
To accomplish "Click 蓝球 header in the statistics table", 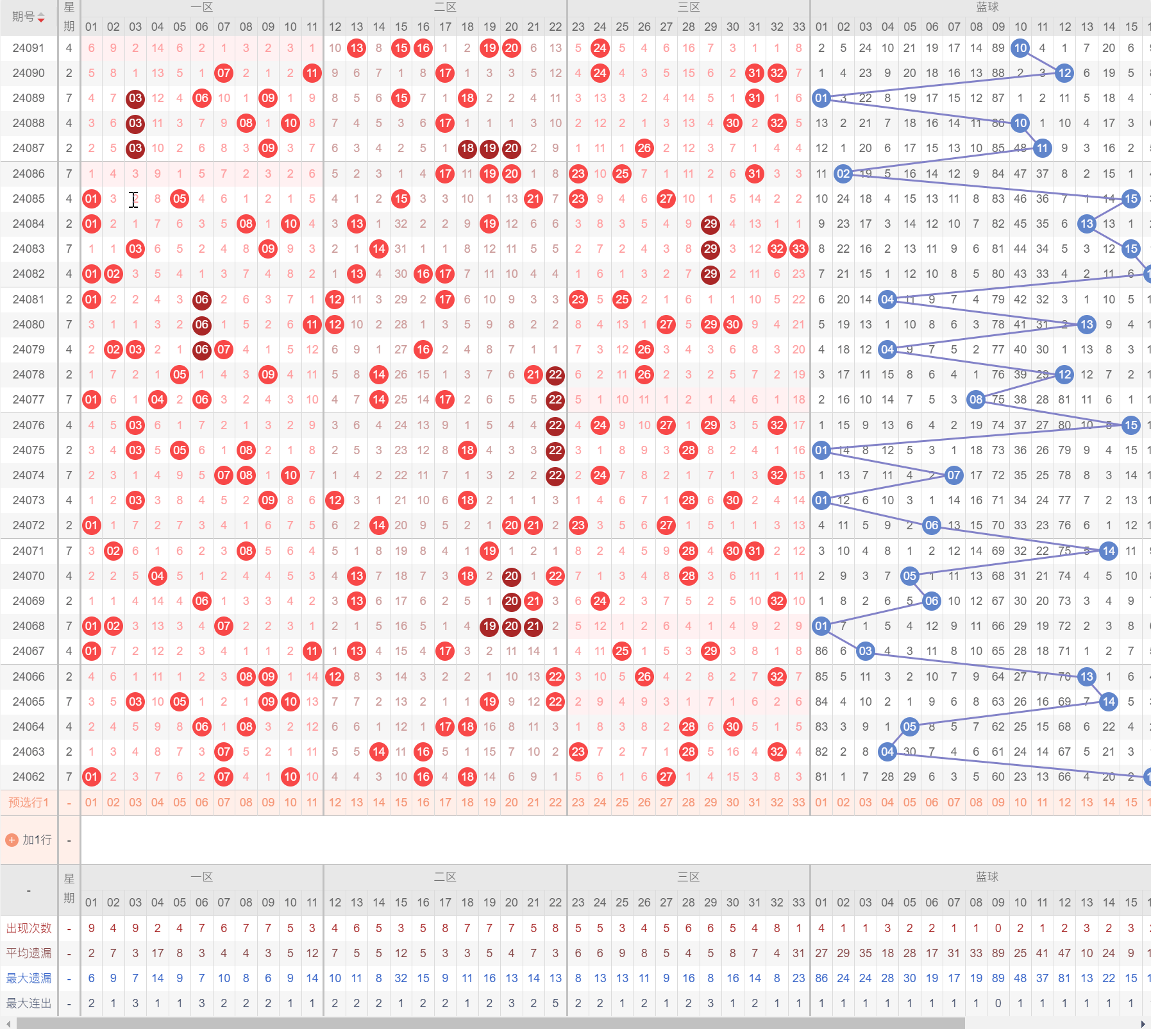I will (987, 877).
